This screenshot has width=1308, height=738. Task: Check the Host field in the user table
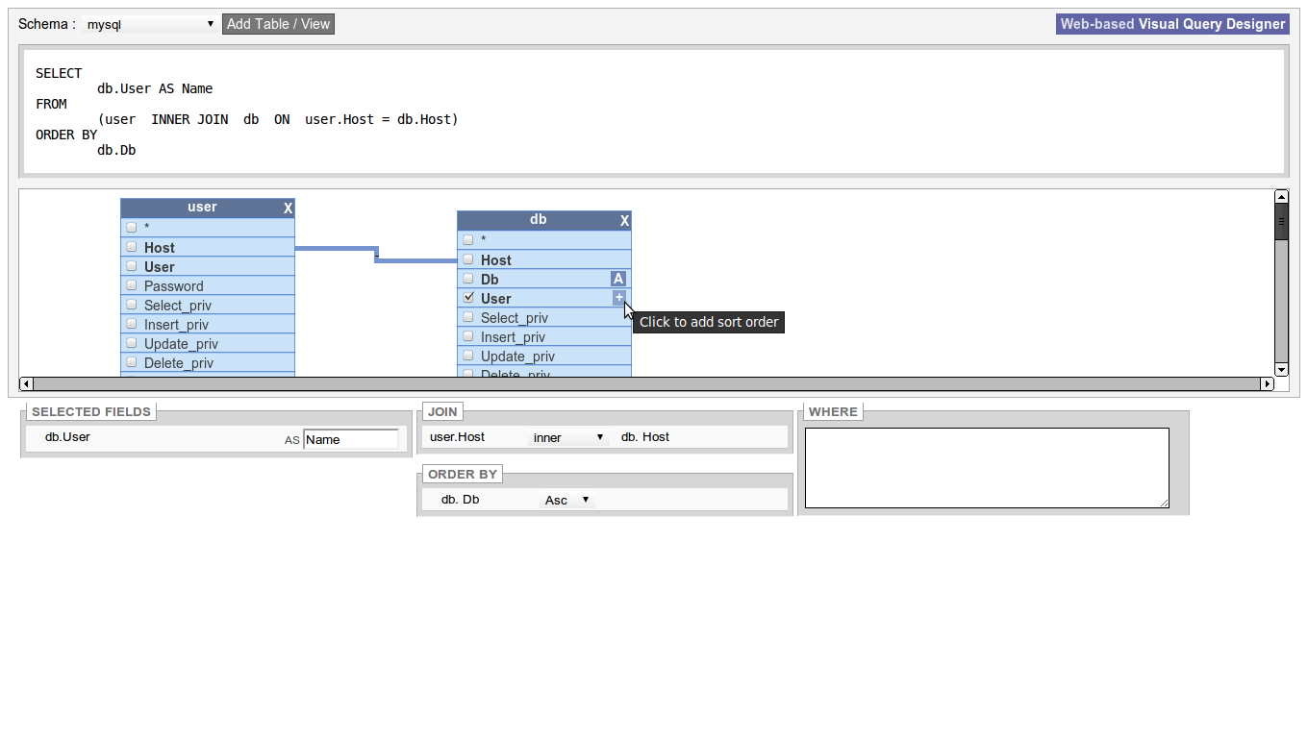pyautogui.click(x=131, y=247)
